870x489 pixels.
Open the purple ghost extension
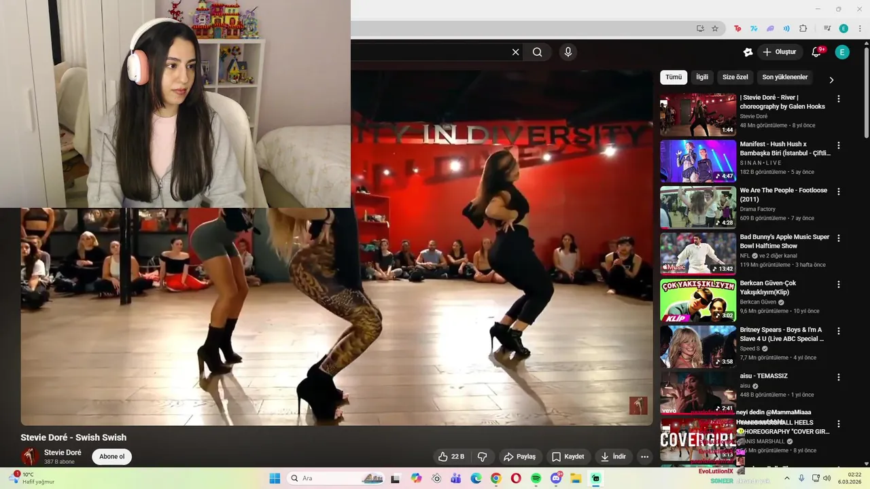[770, 29]
